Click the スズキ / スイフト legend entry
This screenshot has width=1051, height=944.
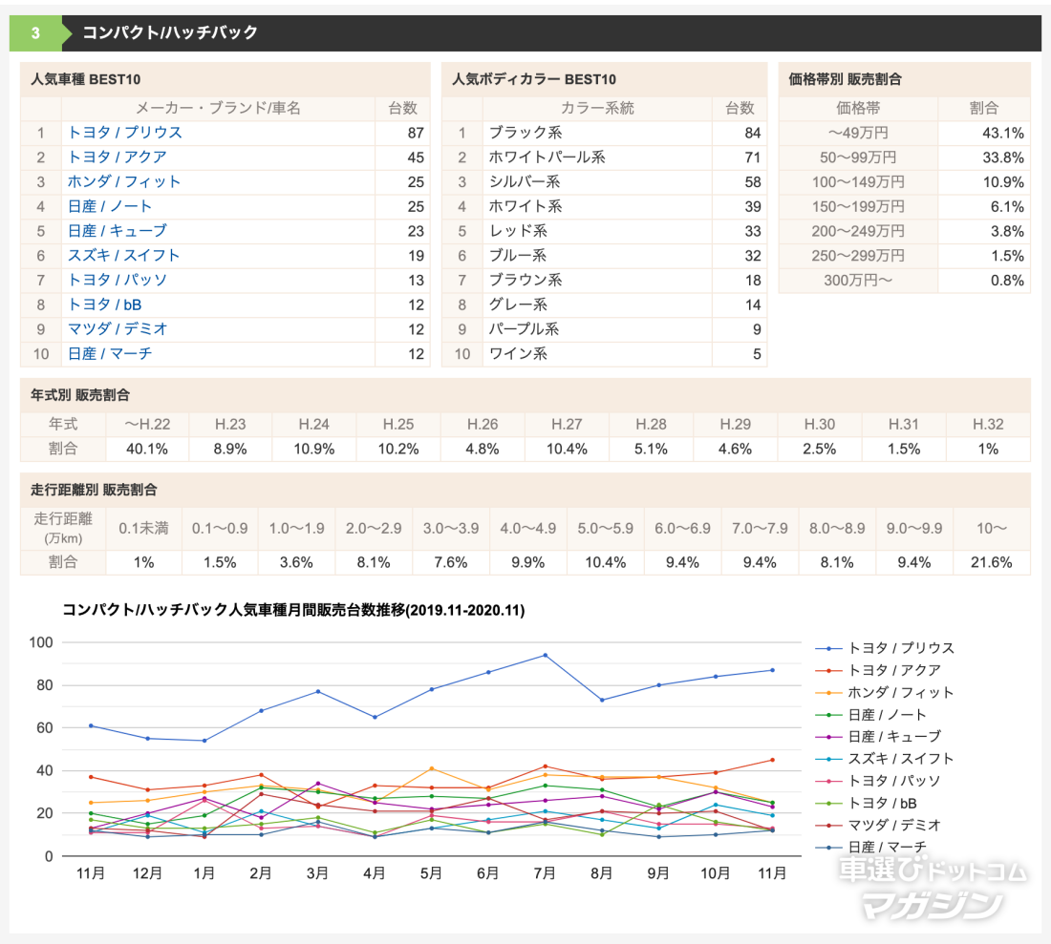pos(884,759)
